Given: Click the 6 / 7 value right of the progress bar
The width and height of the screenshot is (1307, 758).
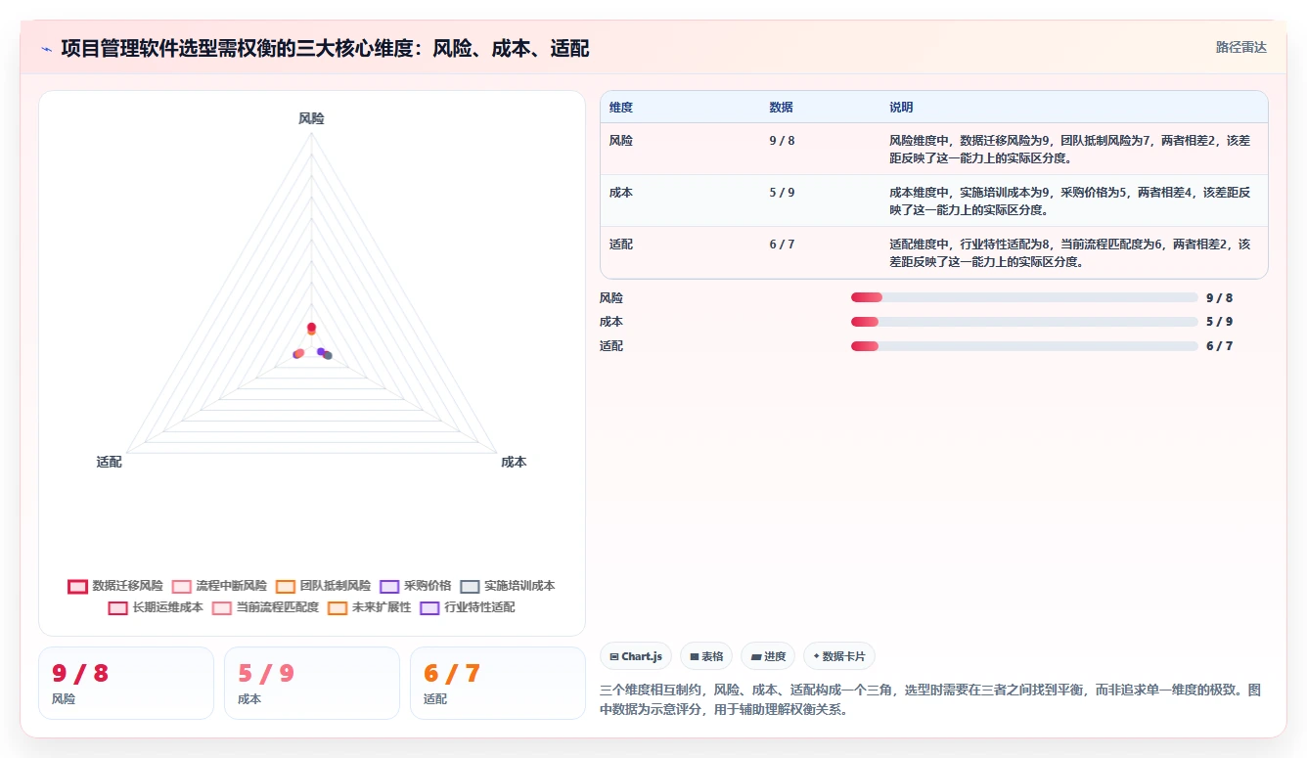Looking at the screenshot, I should tap(1219, 346).
